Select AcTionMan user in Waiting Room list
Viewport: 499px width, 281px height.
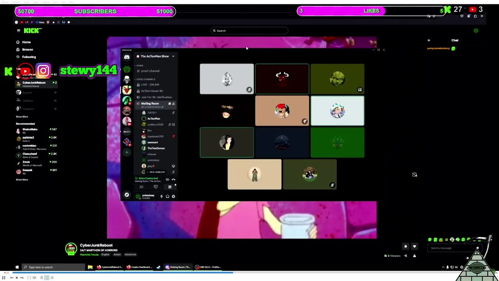154,119
